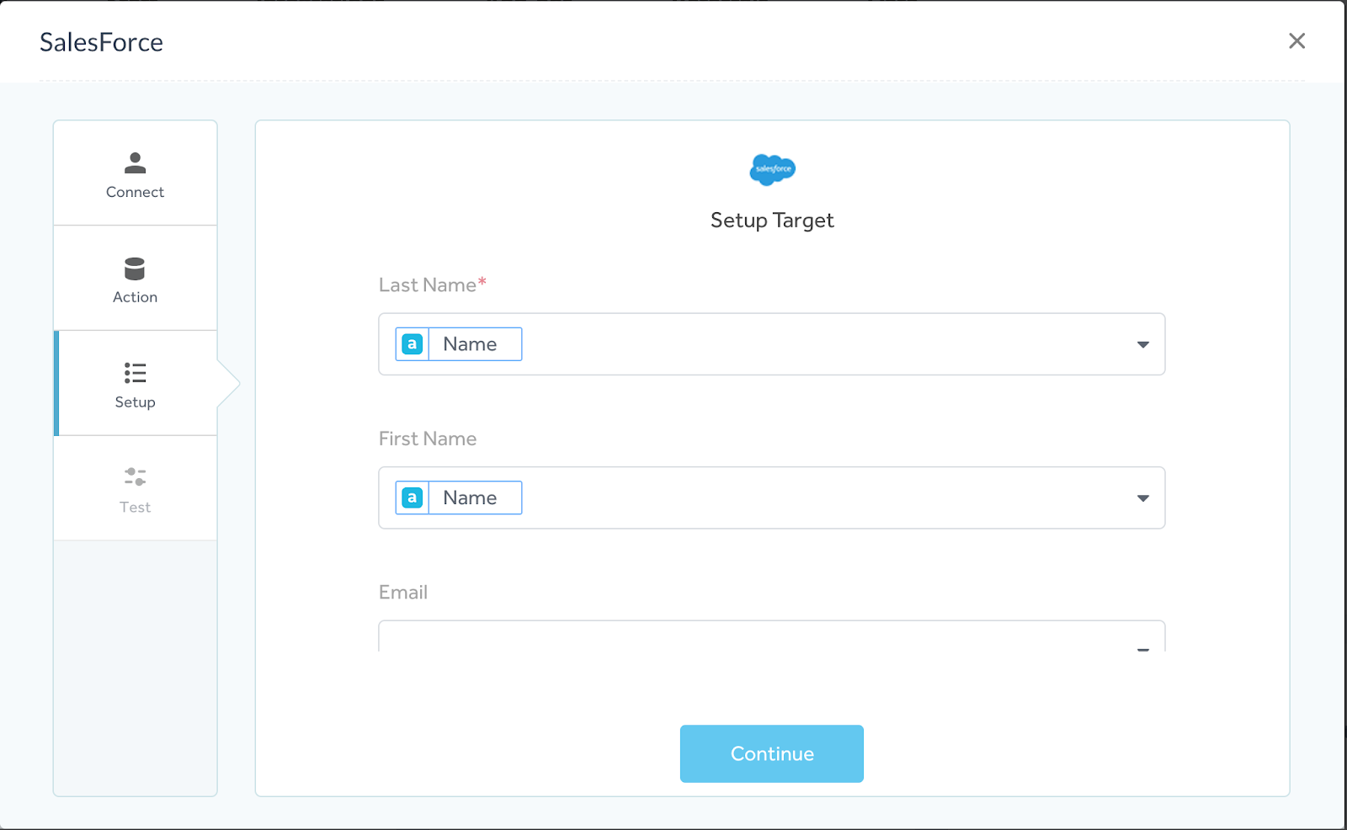Select the Action database icon
Viewport: 1347px width, 830px height.
pyautogui.click(x=135, y=269)
